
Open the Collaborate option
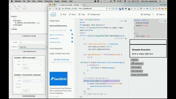pyautogui.click(x=94, y=15)
